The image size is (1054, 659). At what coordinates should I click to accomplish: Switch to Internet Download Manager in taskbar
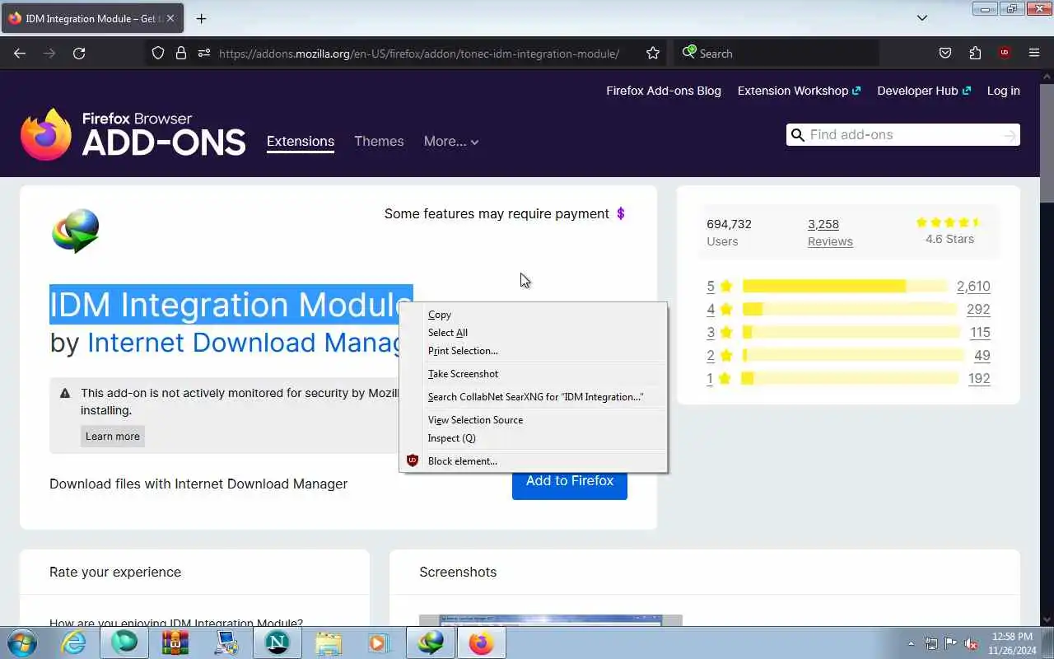pyautogui.click(x=431, y=643)
